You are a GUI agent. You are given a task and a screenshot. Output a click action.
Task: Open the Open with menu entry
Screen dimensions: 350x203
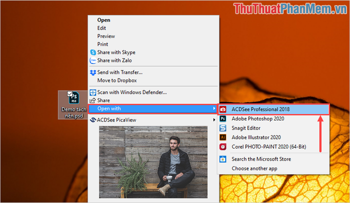153,109
